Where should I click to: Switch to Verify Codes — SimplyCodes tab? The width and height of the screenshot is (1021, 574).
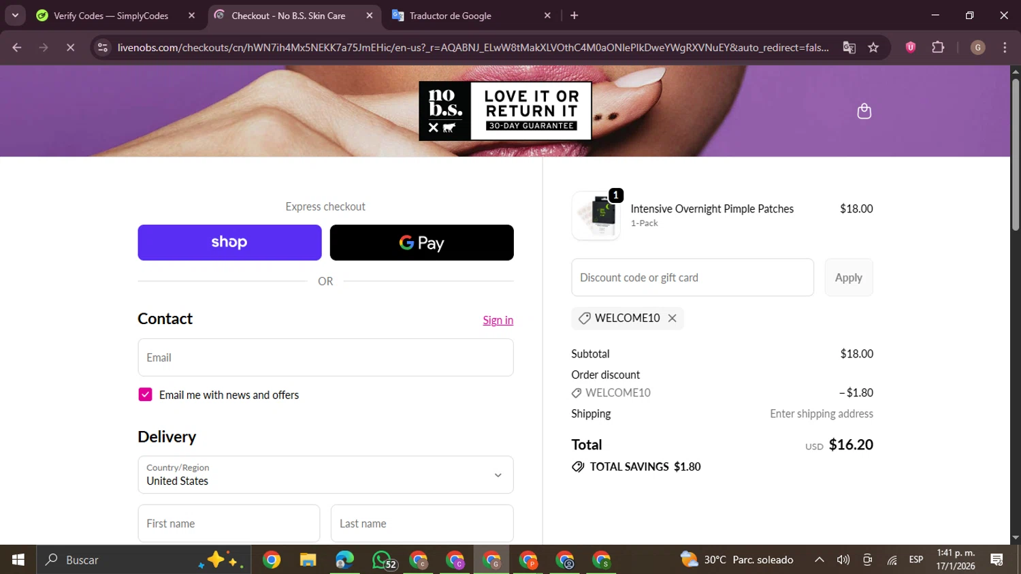click(110, 15)
